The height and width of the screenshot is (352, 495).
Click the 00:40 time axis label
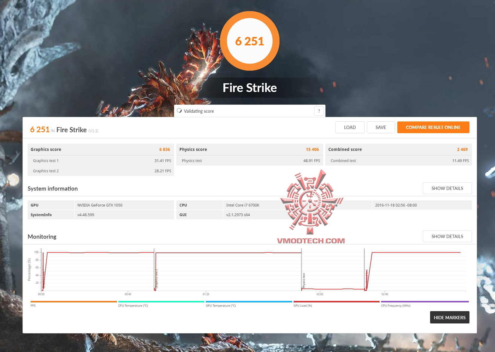click(x=128, y=294)
